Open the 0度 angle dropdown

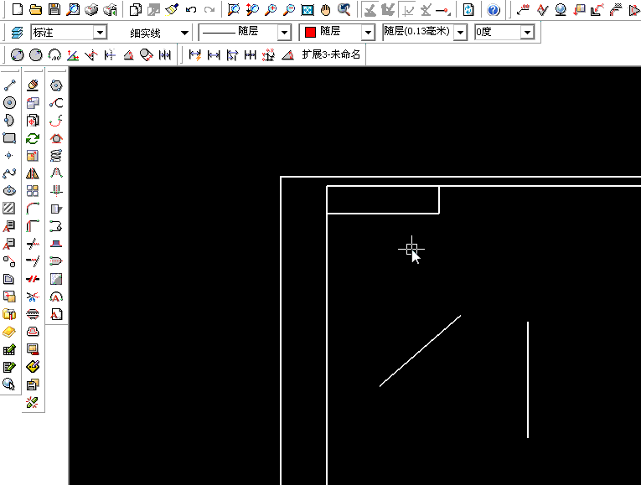pos(527,32)
